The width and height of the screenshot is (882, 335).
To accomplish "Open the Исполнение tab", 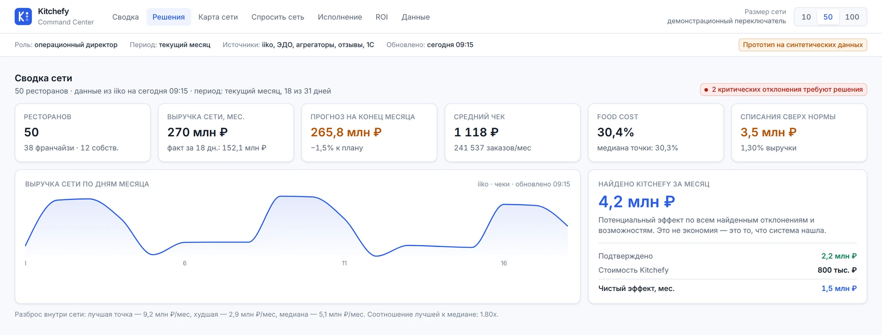I will coord(340,17).
